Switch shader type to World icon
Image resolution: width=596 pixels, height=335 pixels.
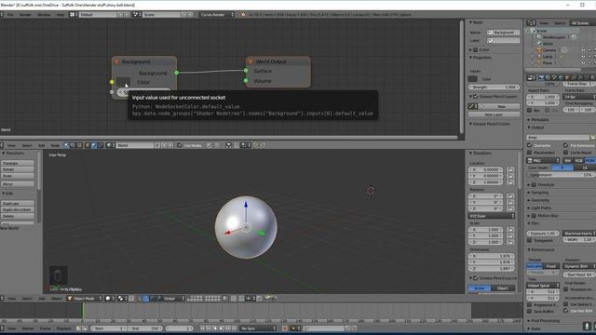pos(94,145)
